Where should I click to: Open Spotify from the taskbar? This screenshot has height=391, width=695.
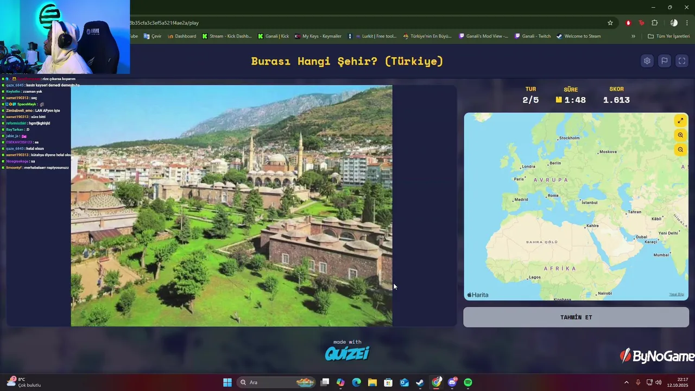point(468,382)
